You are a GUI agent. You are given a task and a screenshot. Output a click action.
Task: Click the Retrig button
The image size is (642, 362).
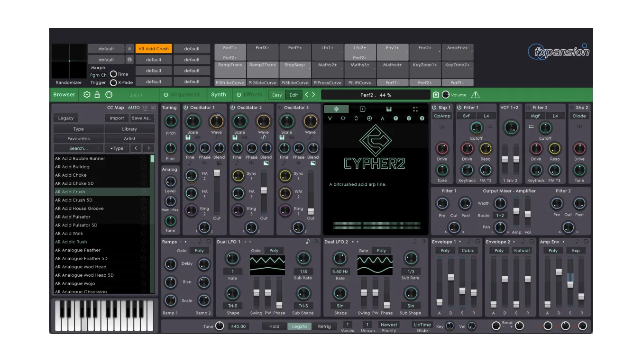324,326
